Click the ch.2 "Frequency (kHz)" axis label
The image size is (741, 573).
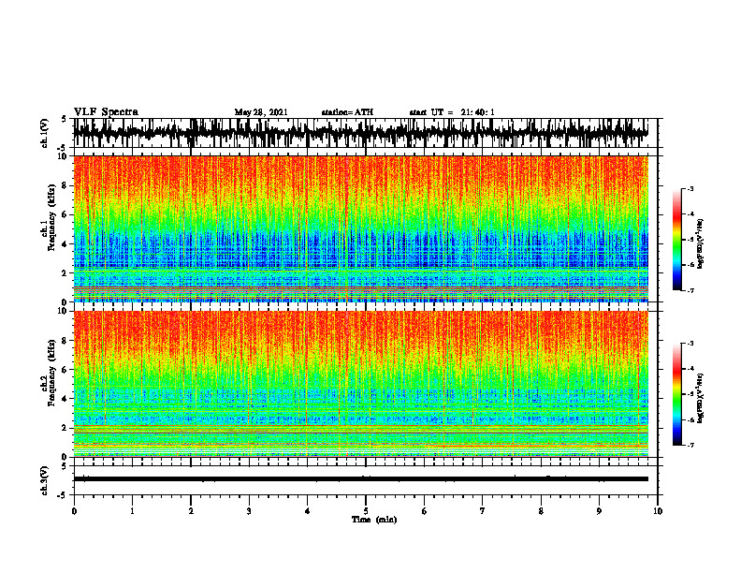click(52, 373)
